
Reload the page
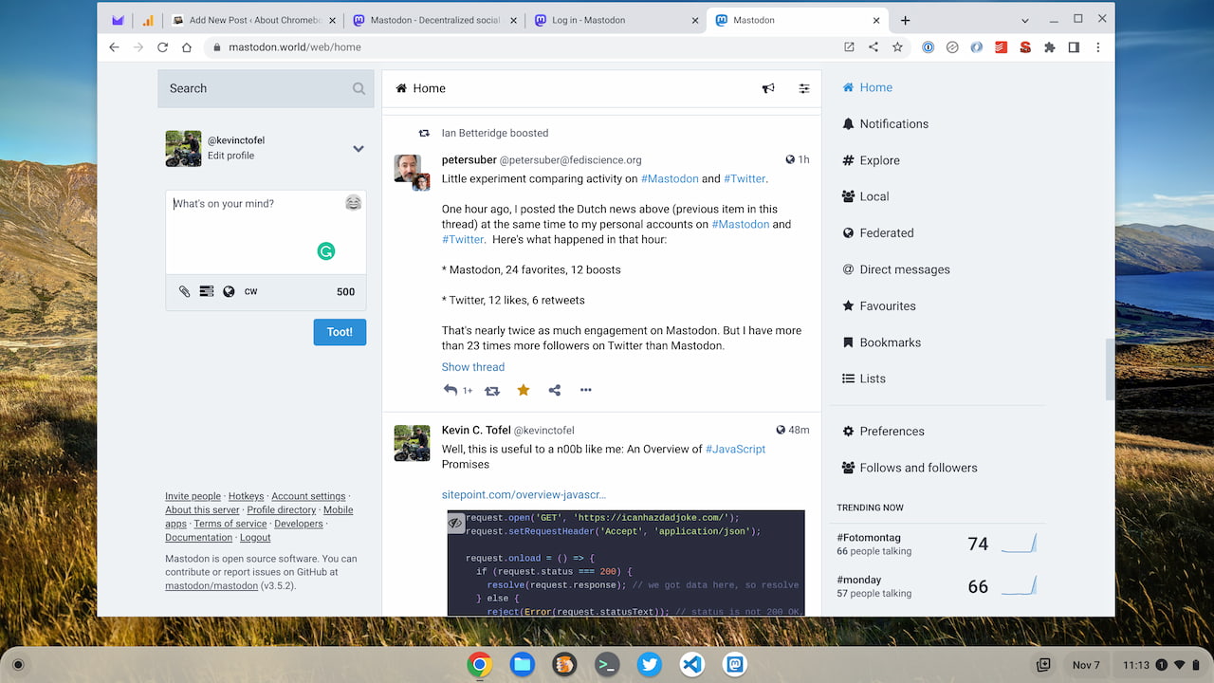(162, 47)
